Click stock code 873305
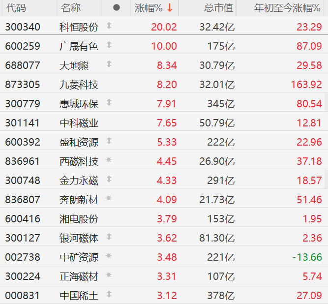 (x=23, y=85)
